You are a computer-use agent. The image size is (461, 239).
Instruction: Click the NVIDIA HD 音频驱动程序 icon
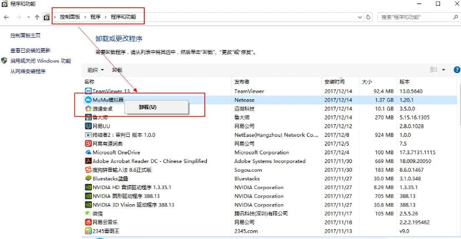tap(88, 187)
